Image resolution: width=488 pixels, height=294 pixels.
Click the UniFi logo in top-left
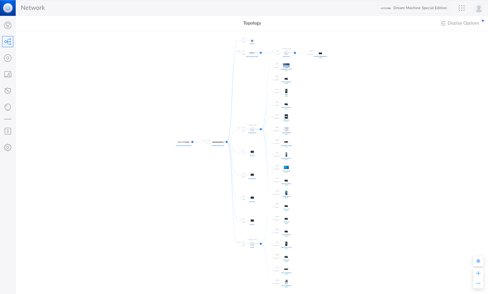(x=8, y=8)
